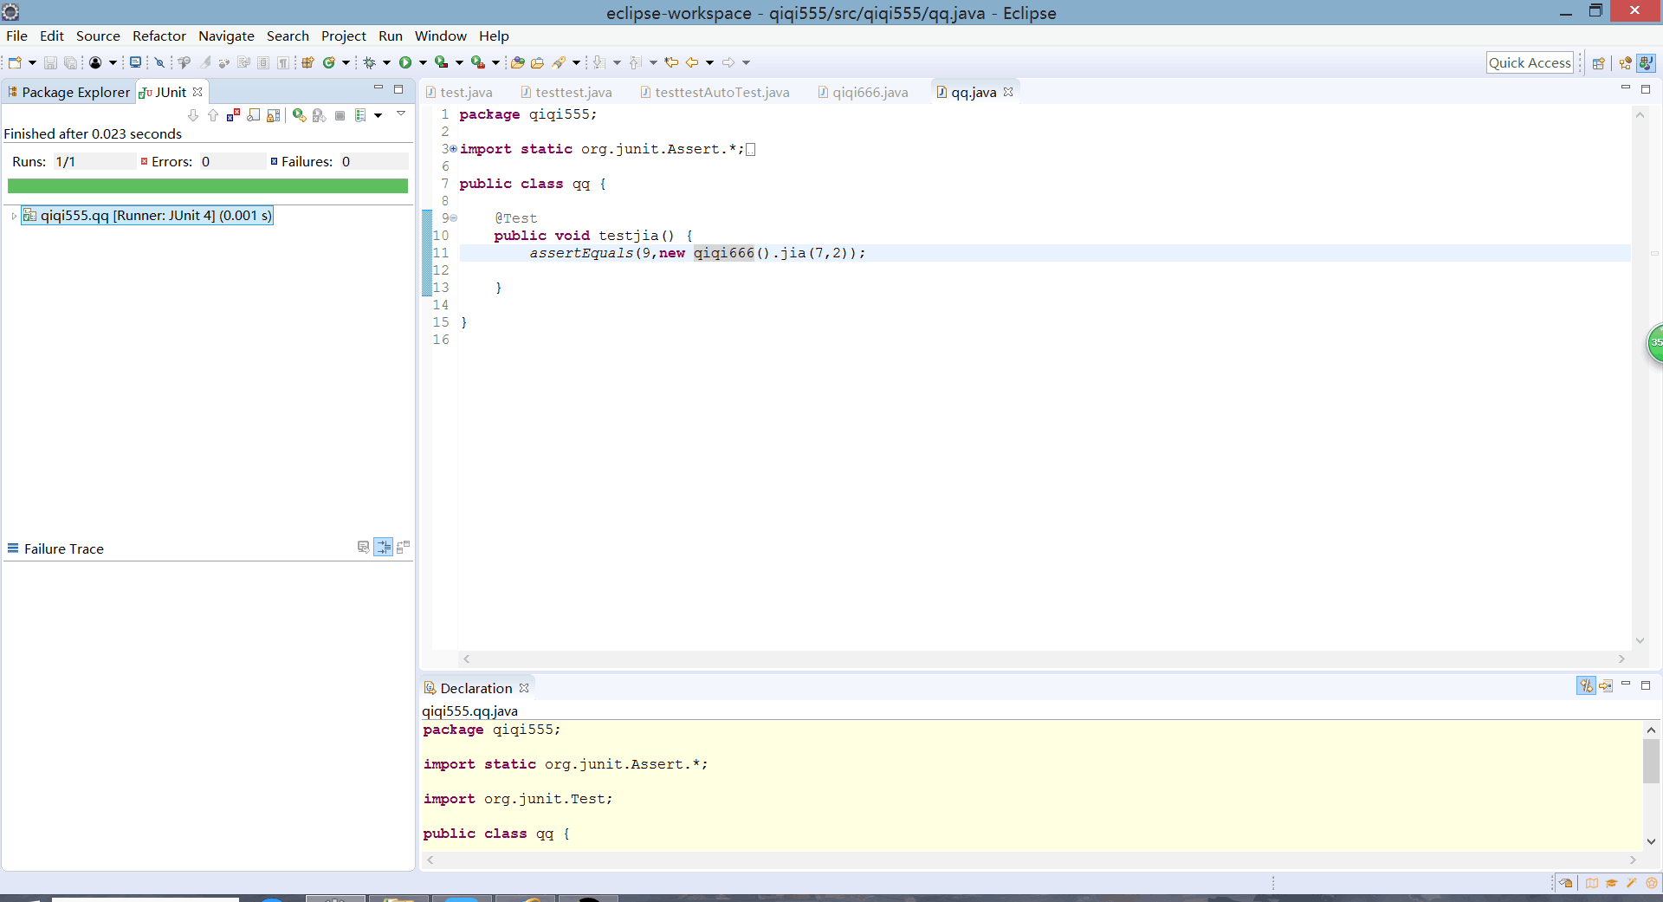
Task: Open JUnit Test Run History icon
Action: coord(360,115)
